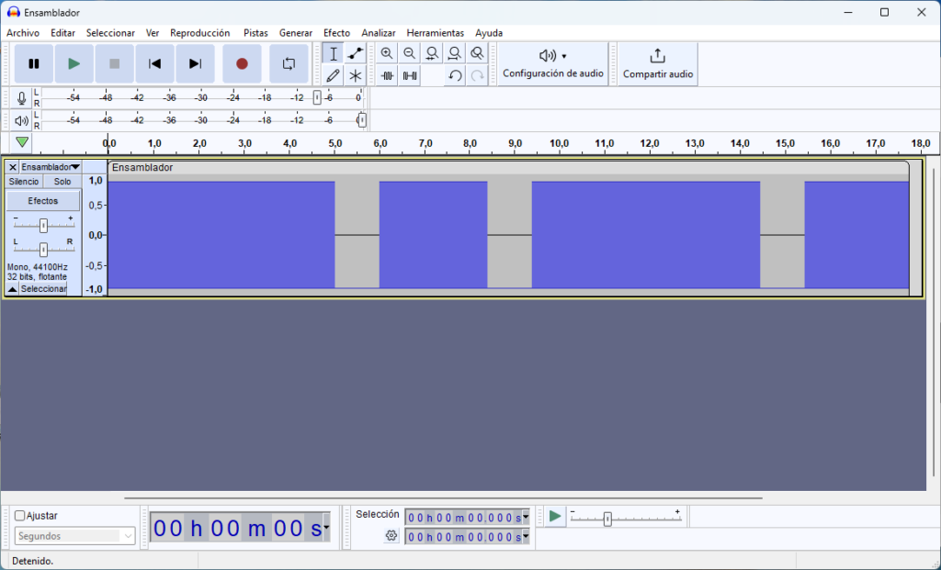The image size is (941, 570).
Task: Trim audio outside the selection
Action: tap(386, 75)
